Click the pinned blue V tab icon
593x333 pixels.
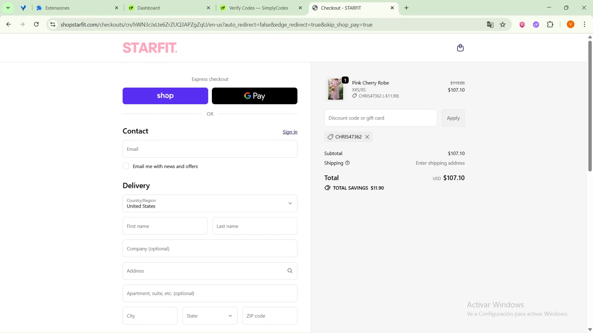coord(23,8)
